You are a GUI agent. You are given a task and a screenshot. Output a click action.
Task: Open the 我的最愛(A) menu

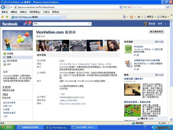point(35,12)
